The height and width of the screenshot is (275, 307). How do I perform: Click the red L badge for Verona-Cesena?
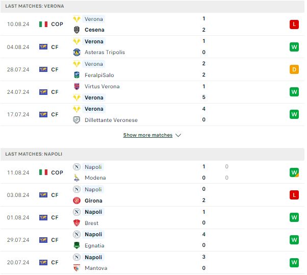pos(294,24)
